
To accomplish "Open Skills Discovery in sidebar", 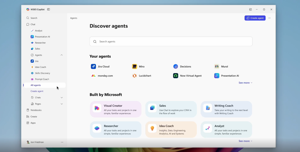I will [40, 73].
